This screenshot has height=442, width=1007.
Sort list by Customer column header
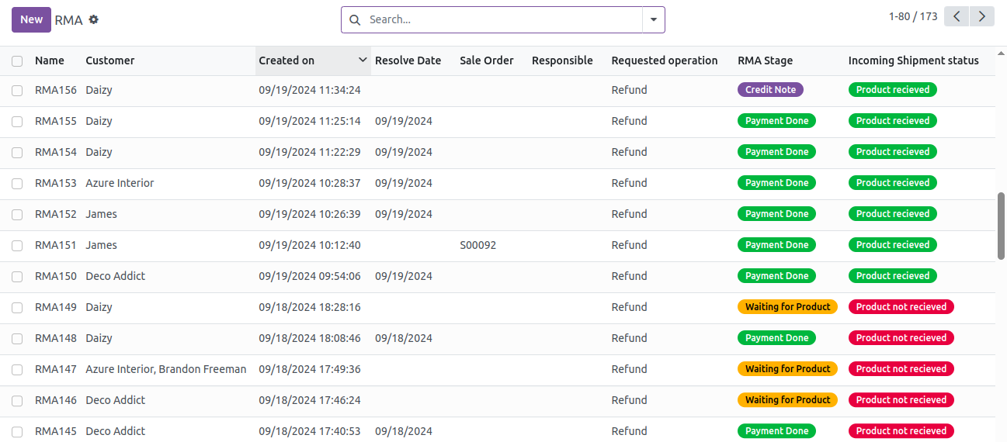coord(110,60)
